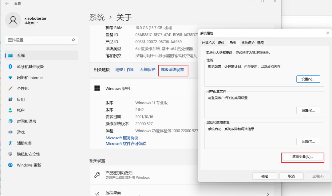The image size is (332, 196).
Task: Open the Microsoft 服务协议 link
Action: click(x=122, y=138)
